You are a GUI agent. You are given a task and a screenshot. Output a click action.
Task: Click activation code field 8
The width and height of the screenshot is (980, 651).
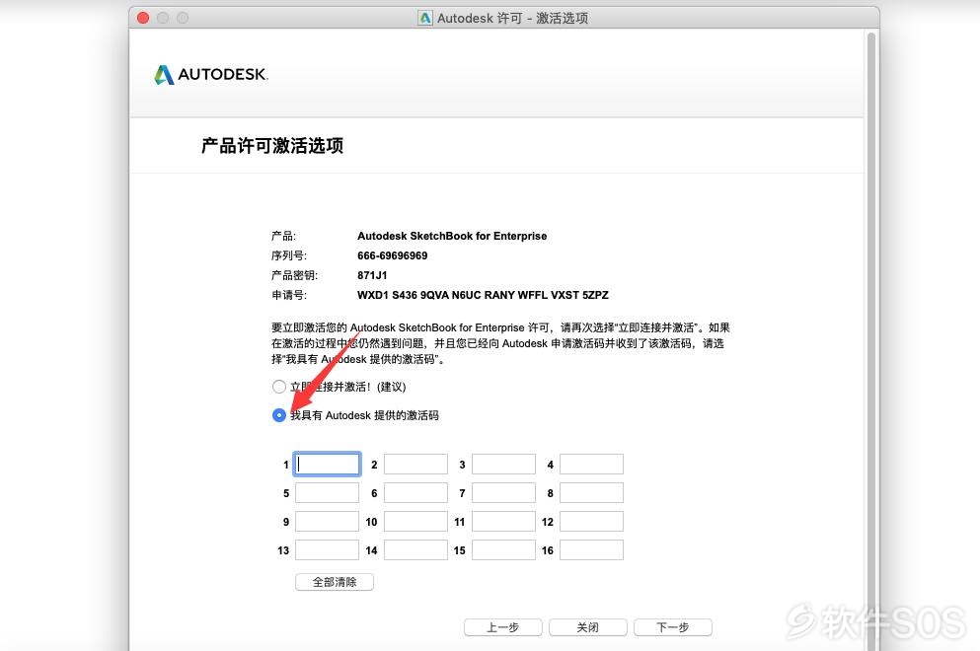tap(591, 493)
